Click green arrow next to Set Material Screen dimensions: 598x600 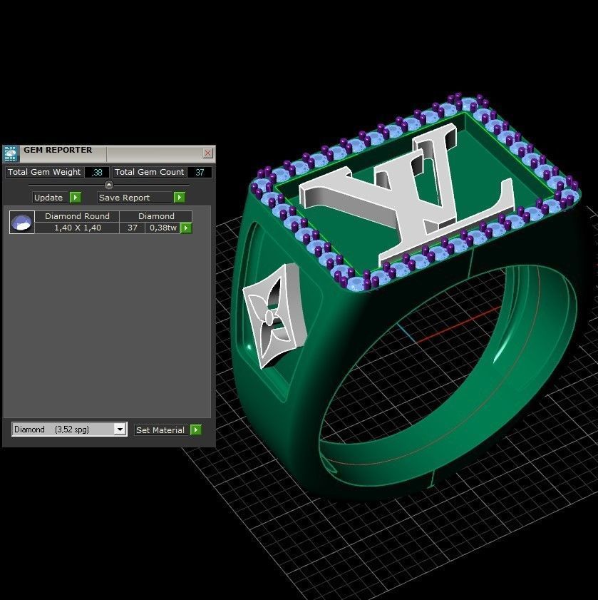[196, 429]
